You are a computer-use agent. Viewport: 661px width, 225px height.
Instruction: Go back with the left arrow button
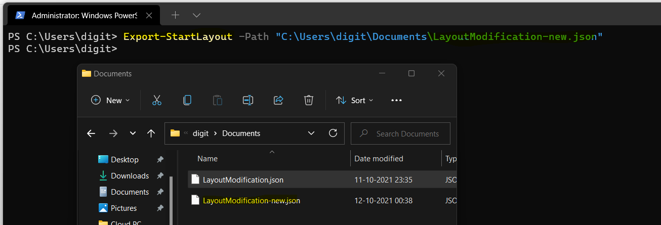point(91,133)
